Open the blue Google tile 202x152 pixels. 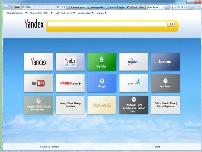[x=102, y=83]
